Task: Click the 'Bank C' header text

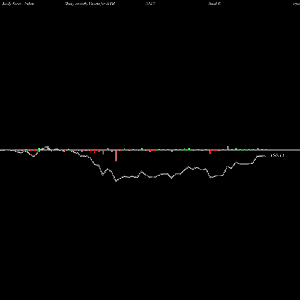Action: (215, 4)
